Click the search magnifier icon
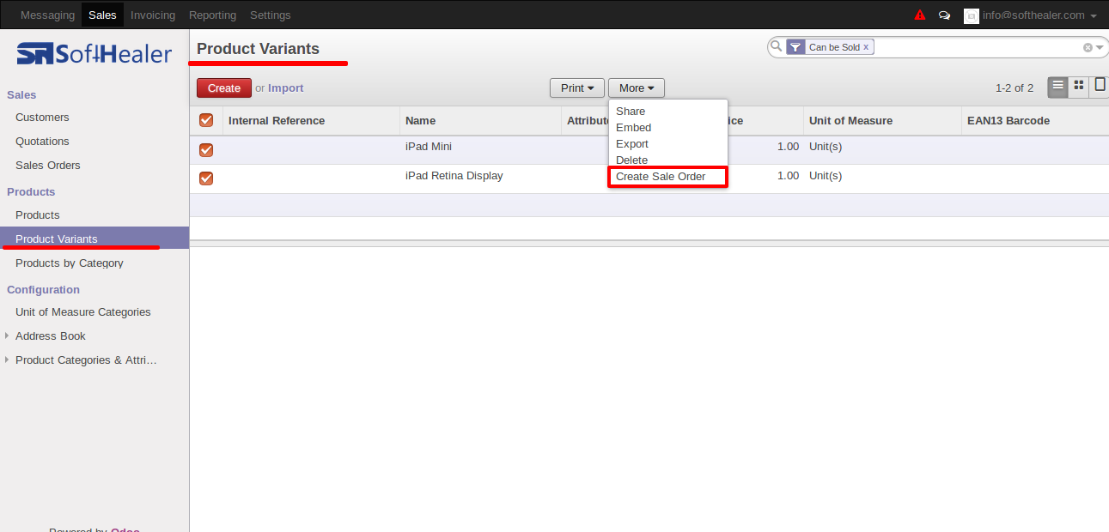This screenshot has height=532, width=1109. coord(777,46)
